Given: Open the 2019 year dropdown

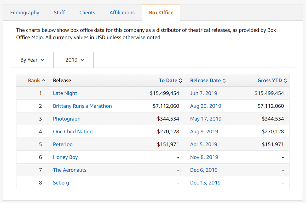Looking at the screenshot, I should click(x=75, y=60).
